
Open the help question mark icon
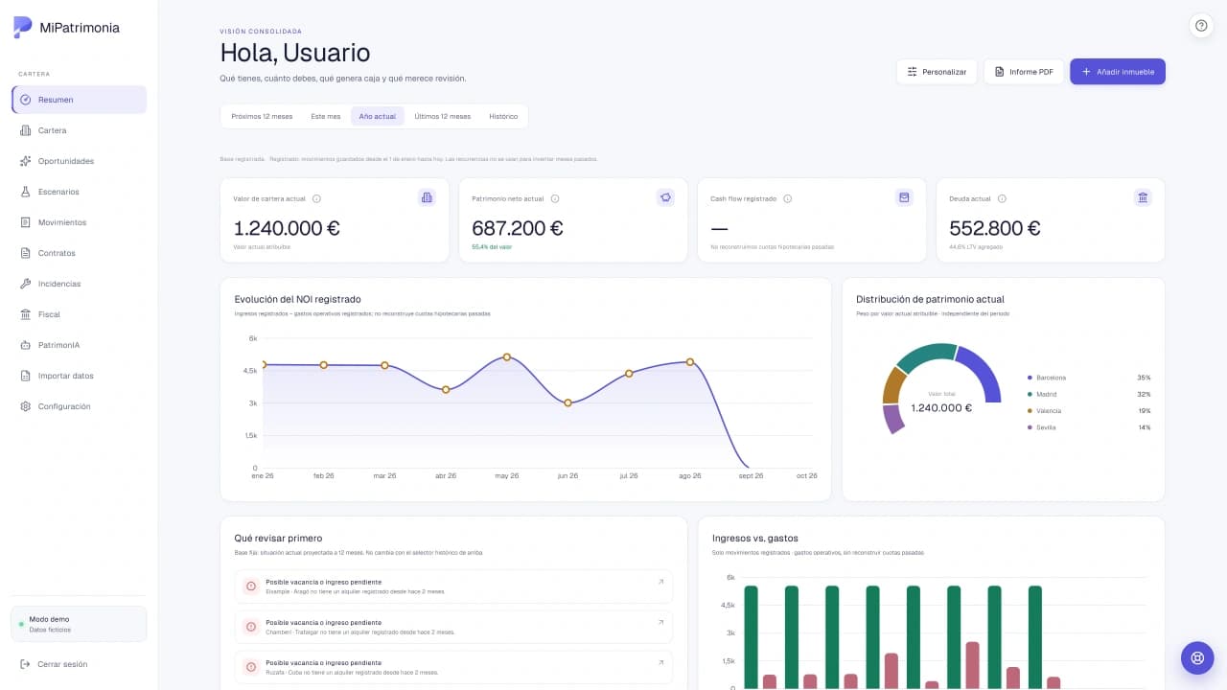click(1201, 26)
